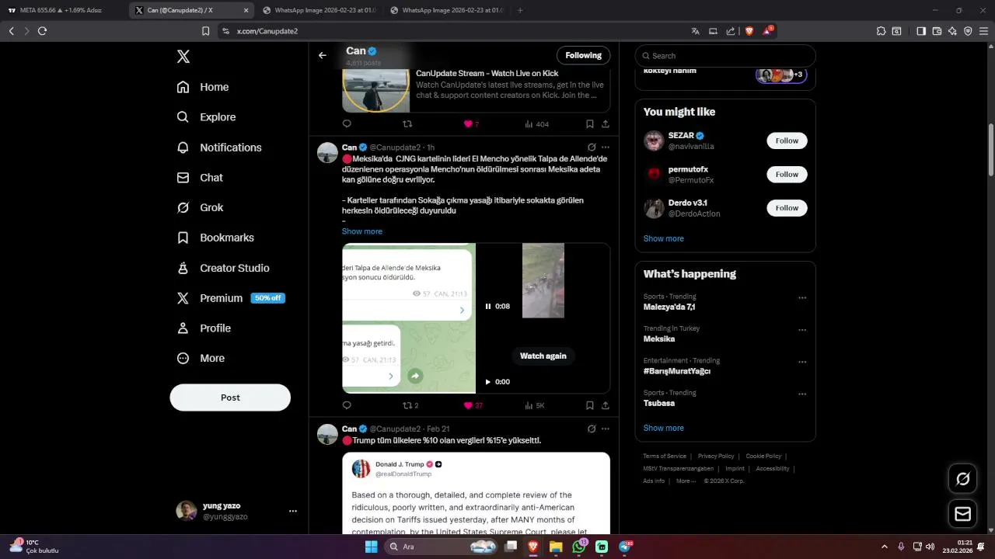Bookmark the Meksika post
Screen dimensions: 995x559
(589, 405)
